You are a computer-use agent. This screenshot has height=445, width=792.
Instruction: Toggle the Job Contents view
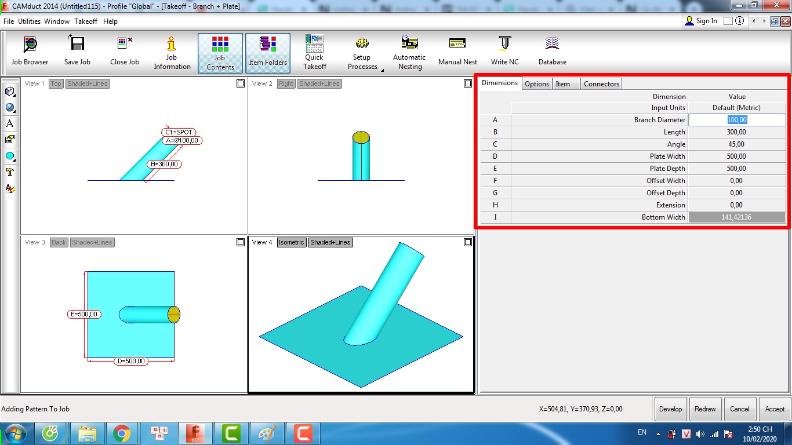pyautogui.click(x=220, y=53)
